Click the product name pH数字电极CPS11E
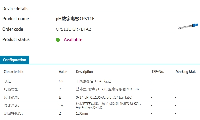The width and height of the screenshot is (200, 120). (75, 19)
